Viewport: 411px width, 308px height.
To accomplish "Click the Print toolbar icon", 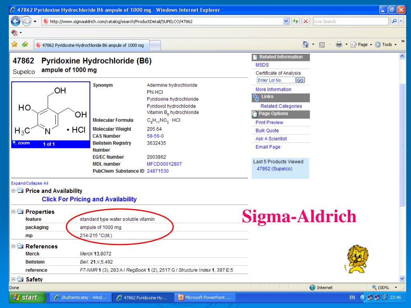I will point(339,45).
